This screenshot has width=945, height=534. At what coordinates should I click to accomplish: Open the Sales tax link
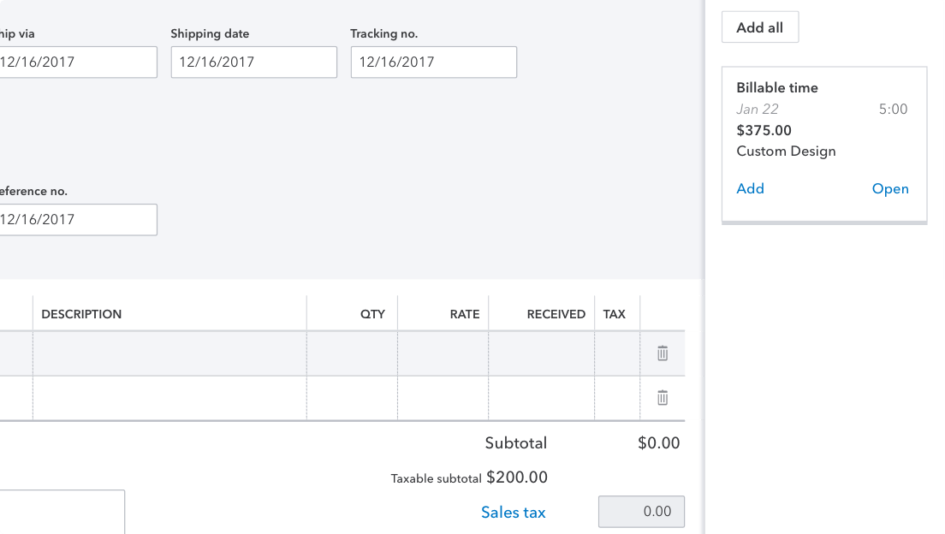point(513,513)
